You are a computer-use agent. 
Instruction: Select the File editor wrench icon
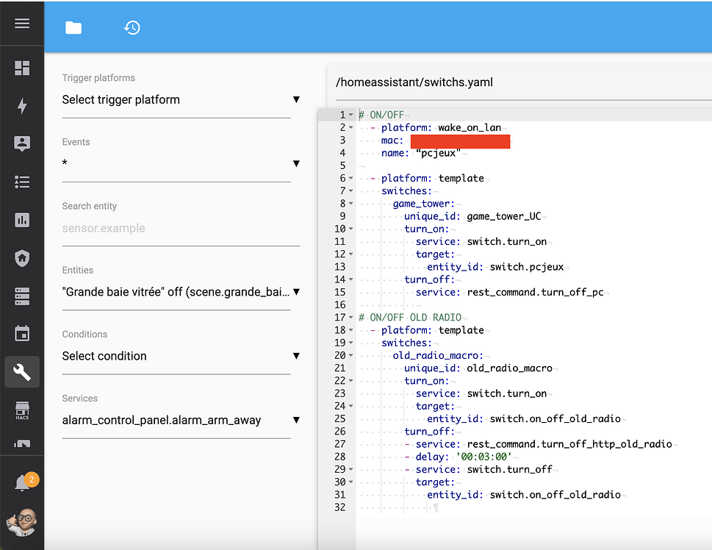click(x=21, y=372)
